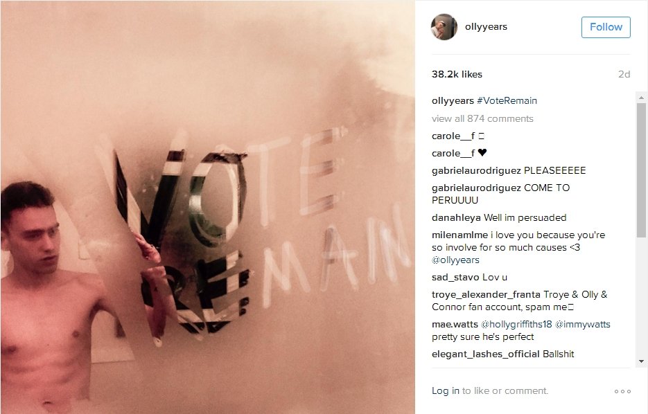Screen dimensions: 648x414
Task: Open the three-dots more options menu
Action: click(x=622, y=391)
